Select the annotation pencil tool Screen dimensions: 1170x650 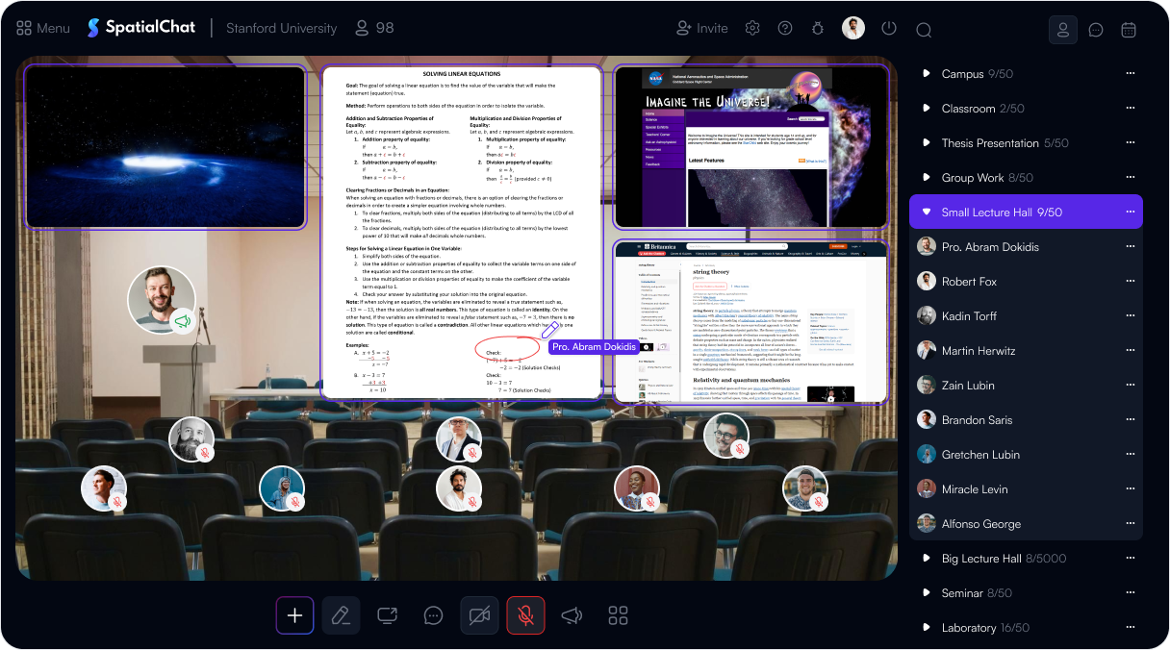coord(341,615)
